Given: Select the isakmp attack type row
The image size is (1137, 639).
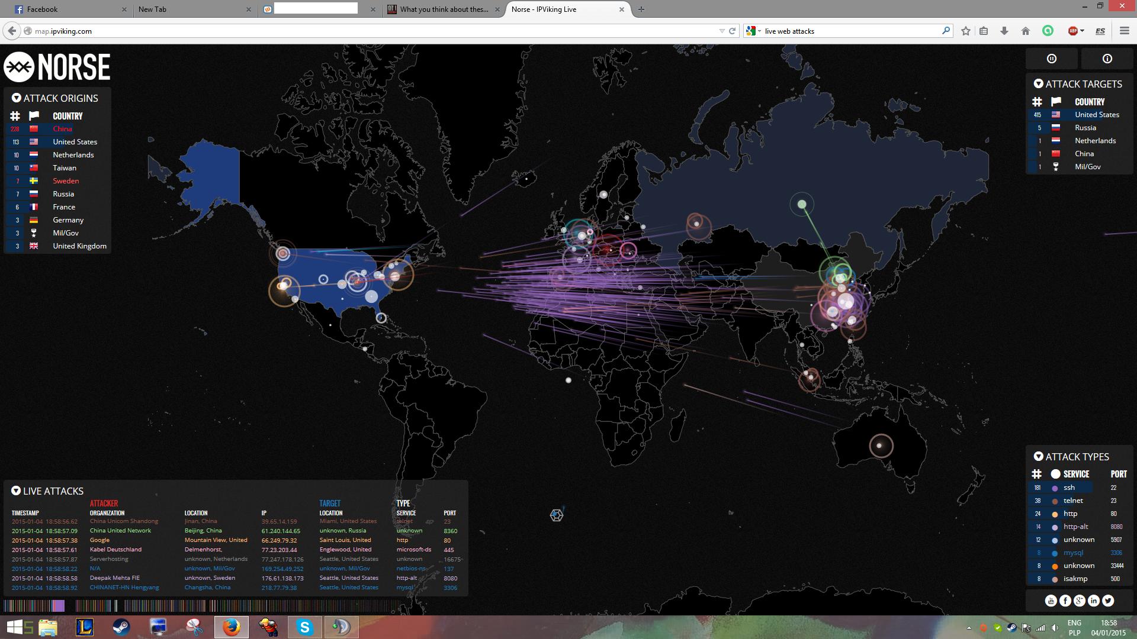Looking at the screenshot, I should [x=1080, y=579].
